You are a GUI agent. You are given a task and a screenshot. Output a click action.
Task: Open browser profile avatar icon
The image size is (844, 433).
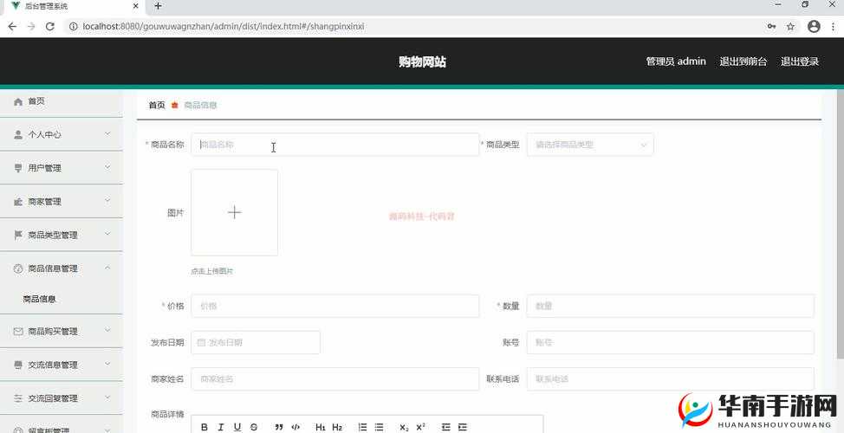pyautogui.click(x=814, y=26)
